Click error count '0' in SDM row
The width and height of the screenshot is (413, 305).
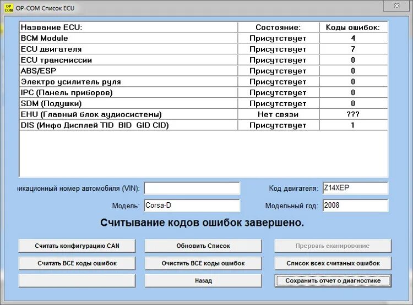tap(353, 103)
